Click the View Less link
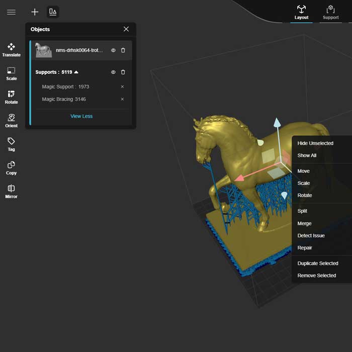This screenshot has width=352, height=352. [x=81, y=116]
